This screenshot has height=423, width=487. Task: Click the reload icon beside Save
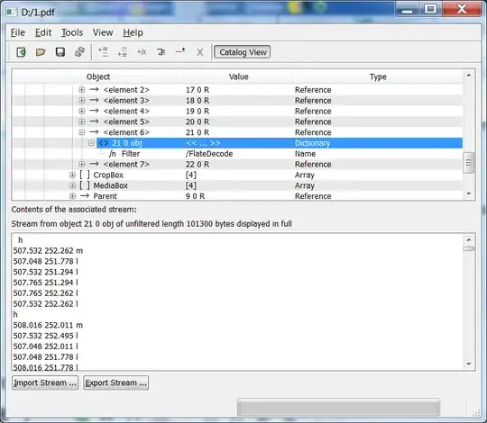[x=79, y=52]
